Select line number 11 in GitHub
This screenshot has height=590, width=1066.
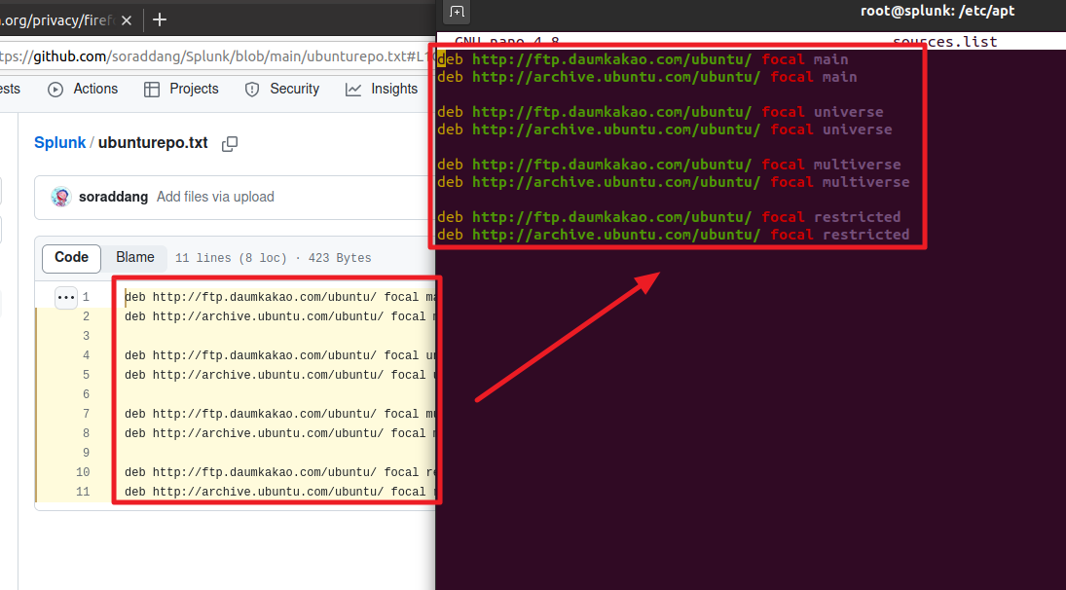tap(83, 492)
